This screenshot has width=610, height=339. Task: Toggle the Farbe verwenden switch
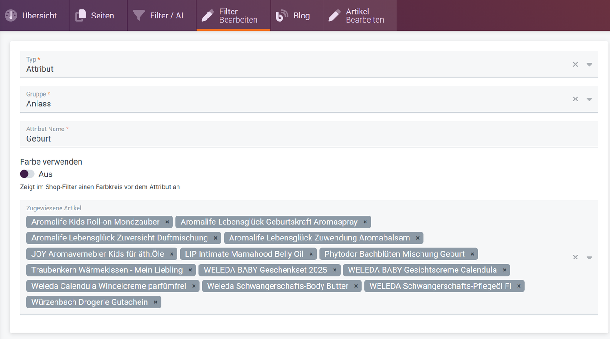(27, 174)
